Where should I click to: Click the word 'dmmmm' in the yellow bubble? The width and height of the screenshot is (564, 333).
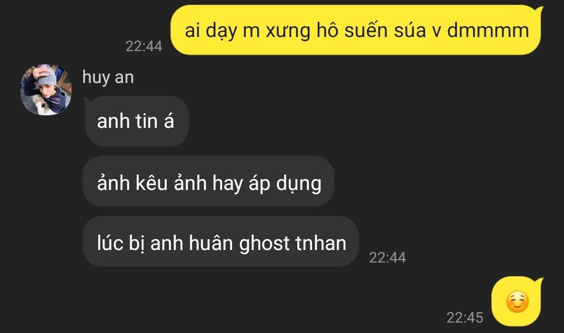488,30
